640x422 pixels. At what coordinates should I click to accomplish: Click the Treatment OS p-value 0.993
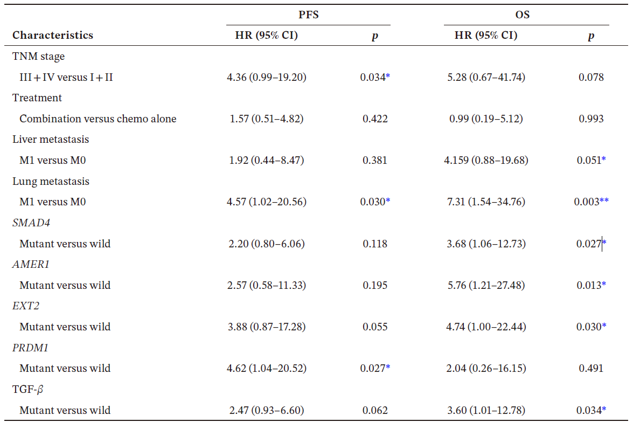click(x=591, y=119)
